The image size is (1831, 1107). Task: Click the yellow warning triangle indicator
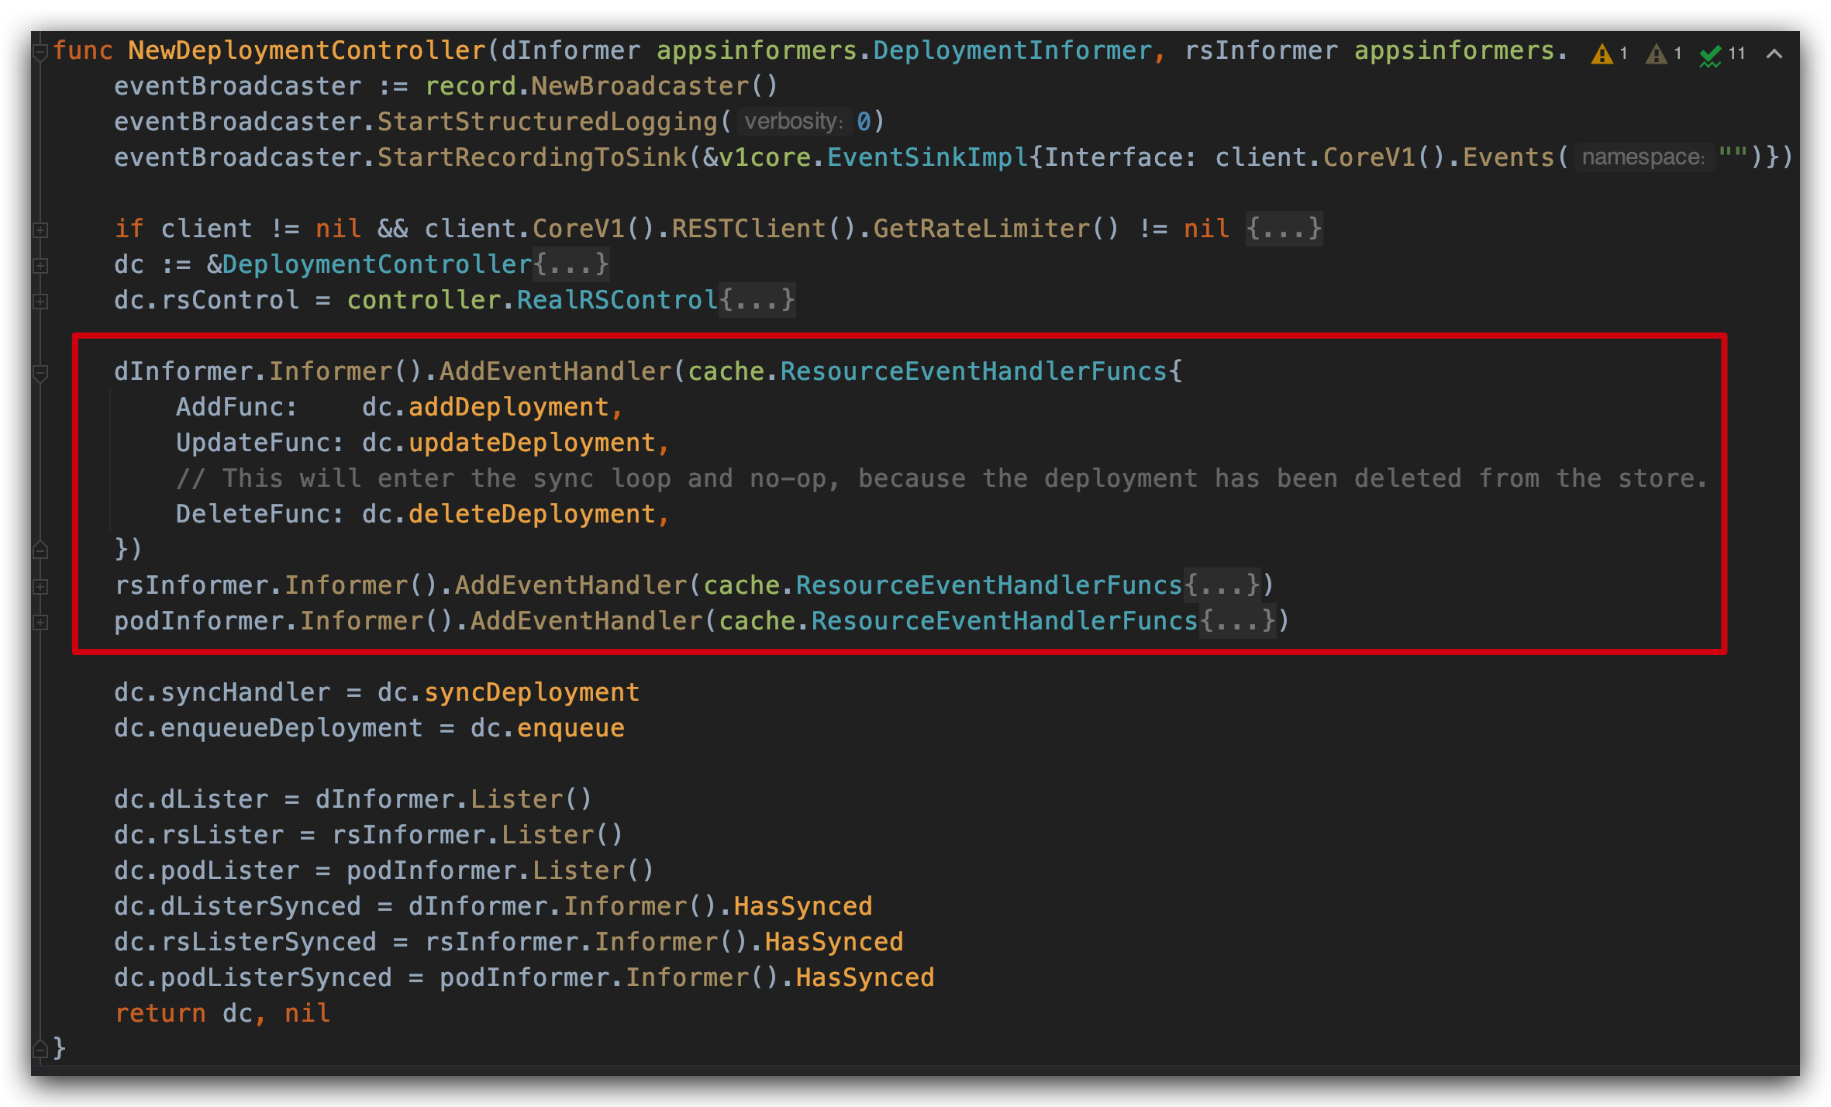pyautogui.click(x=1602, y=53)
